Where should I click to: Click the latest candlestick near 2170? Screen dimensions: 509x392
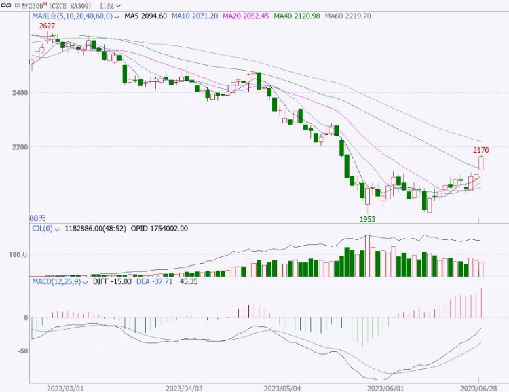click(x=481, y=163)
